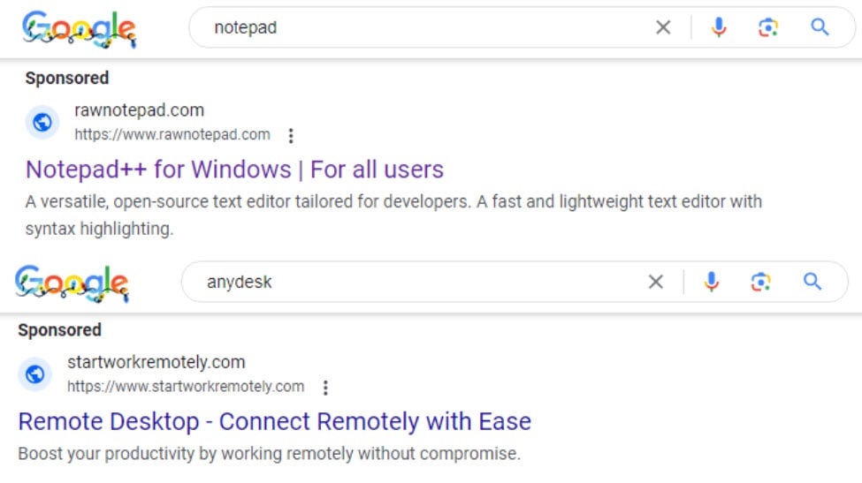Click the Google logo beside the anydesk search
Image resolution: width=862 pixels, height=483 pixels.
(72, 283)
